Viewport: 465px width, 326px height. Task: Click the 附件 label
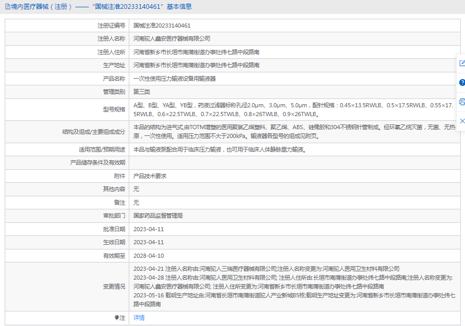click(120, 176)
